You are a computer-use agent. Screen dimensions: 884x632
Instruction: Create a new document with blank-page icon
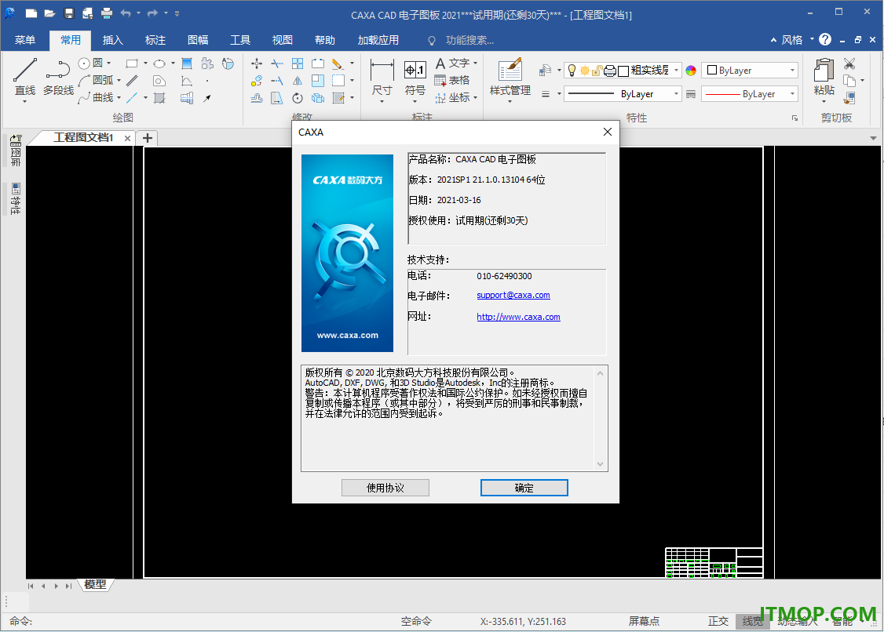point(31,13)
